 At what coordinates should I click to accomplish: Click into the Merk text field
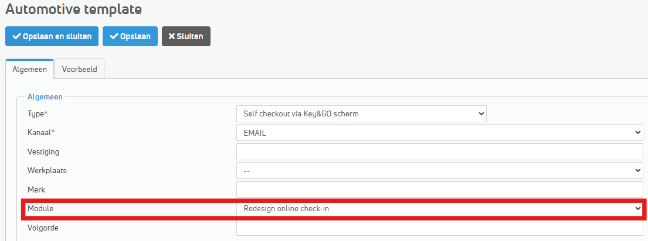440,190
